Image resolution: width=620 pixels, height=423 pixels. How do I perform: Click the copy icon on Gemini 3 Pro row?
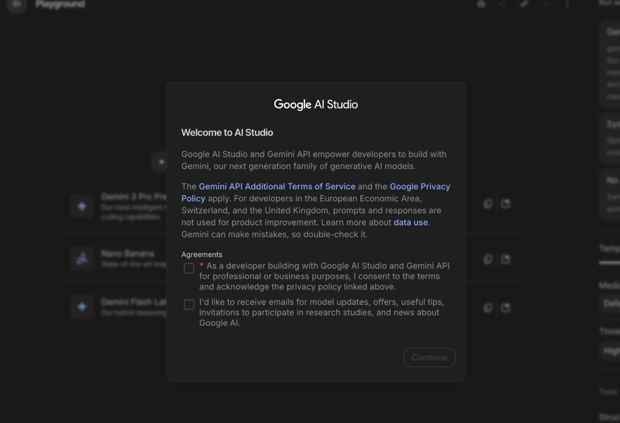pyautogui.click(x=488, y=203)
